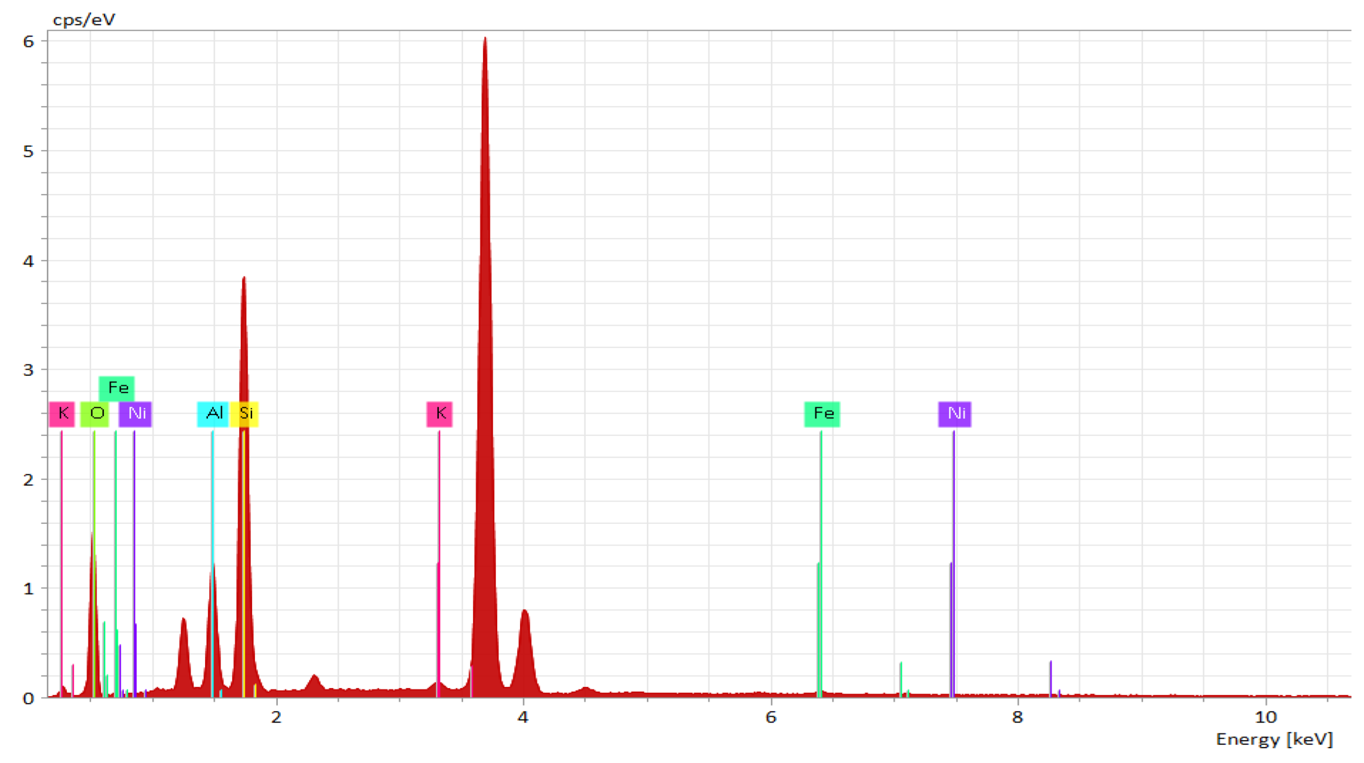
Task: Select the Fe label near 6.4 keV
Action: (822, 413)
